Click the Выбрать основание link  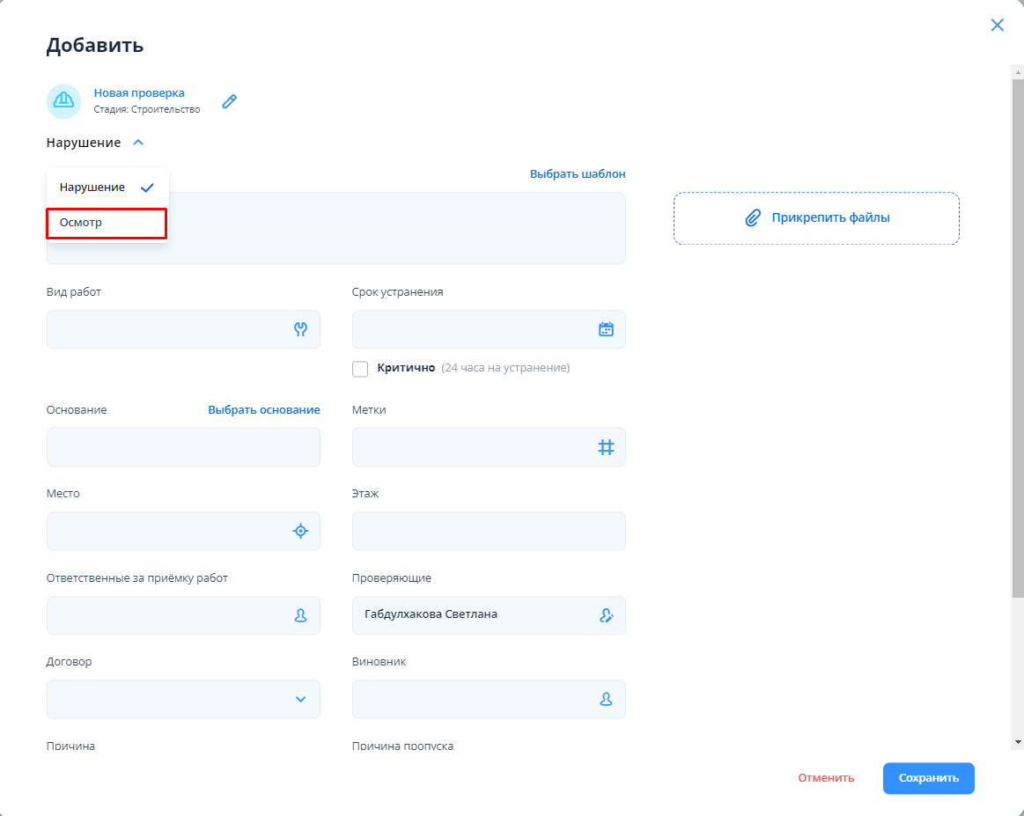point(264,410)
